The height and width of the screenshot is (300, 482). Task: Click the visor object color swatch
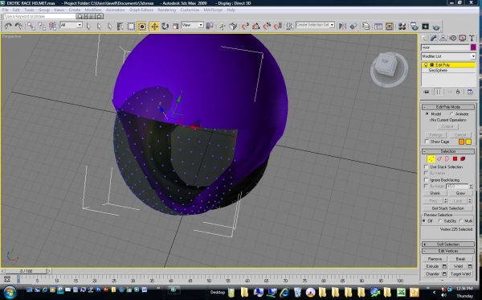click(473, 47)
